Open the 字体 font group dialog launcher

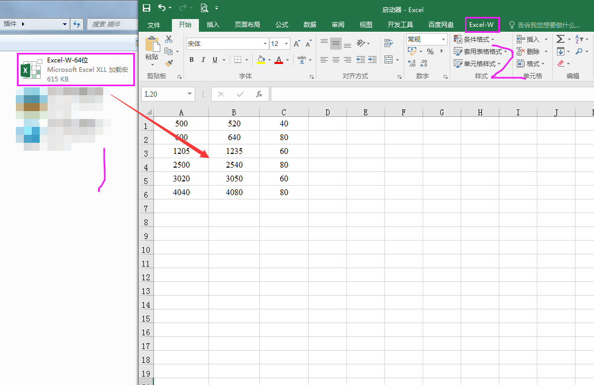[312, 77]
